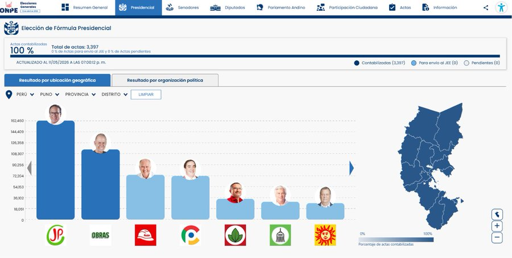Click the 'ACTUALIZADO AL 11/05/2026' timestamp
The image size is (512, 258).
coord(61,63)
